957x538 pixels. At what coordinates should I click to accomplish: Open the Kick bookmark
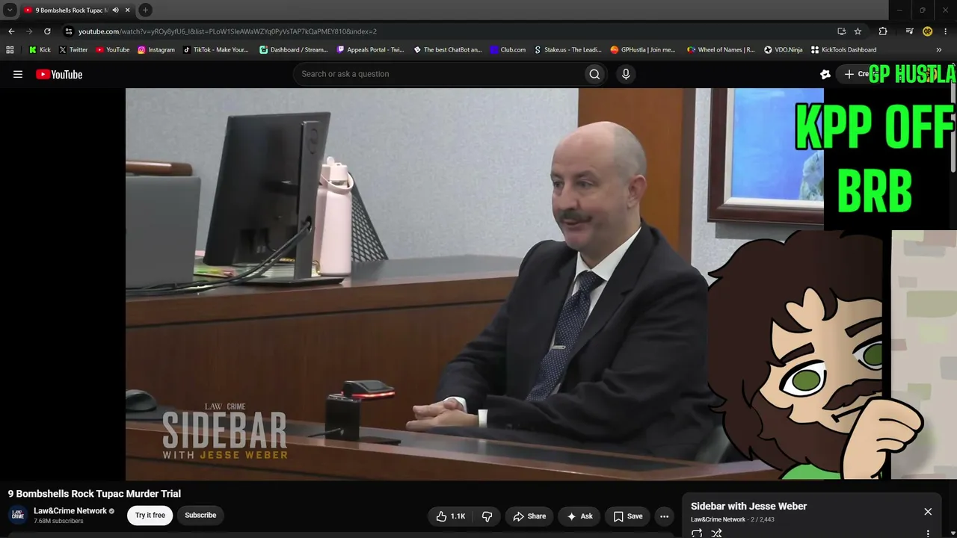coord(40,50)
